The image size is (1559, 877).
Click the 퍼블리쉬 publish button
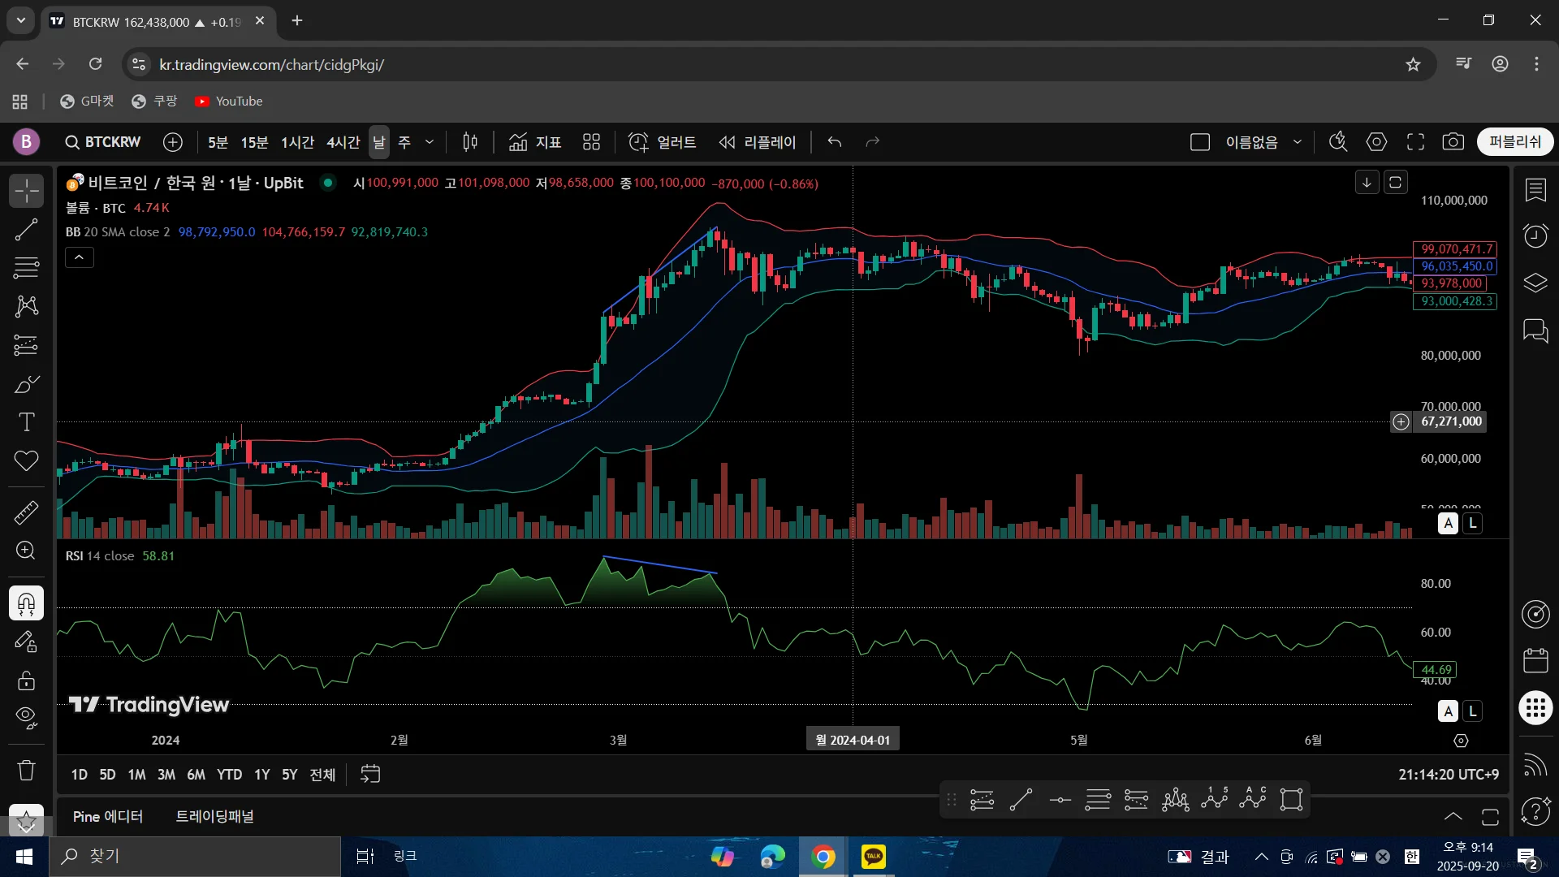(x=1515, y=142)
